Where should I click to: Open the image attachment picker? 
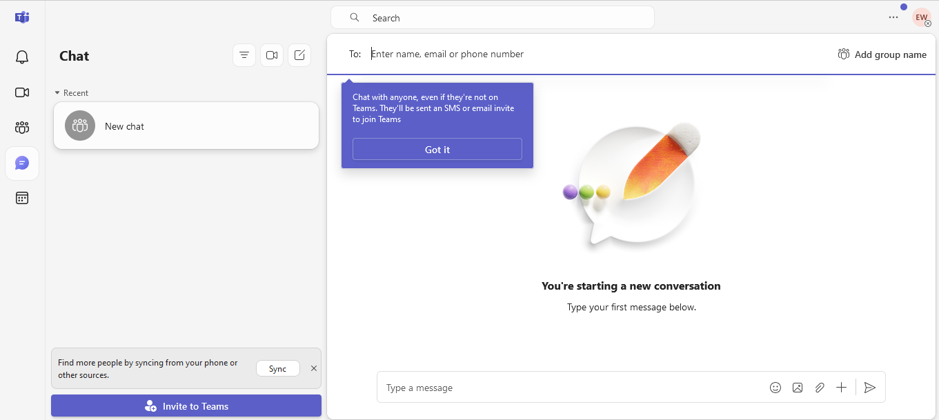(797, 387)
